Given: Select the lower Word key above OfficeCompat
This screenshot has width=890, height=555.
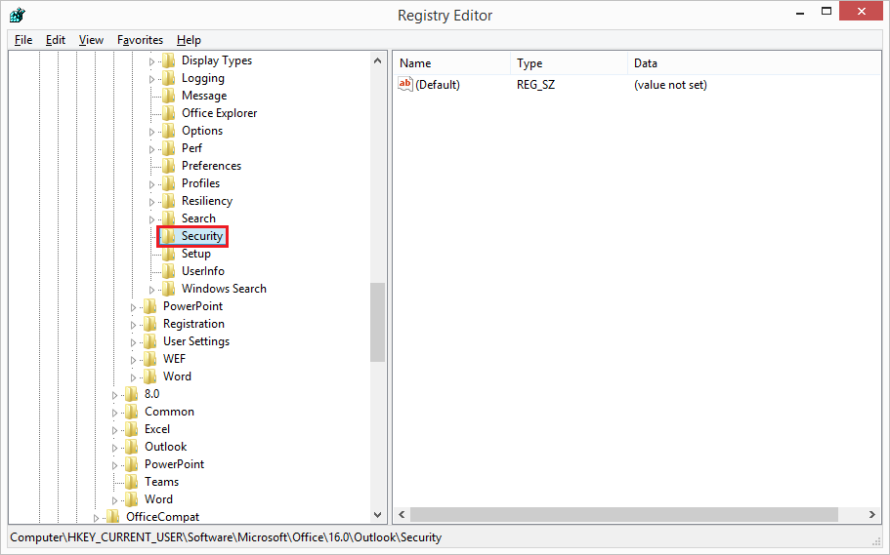Looking at the screenshot, I should (x=158, y=499).
